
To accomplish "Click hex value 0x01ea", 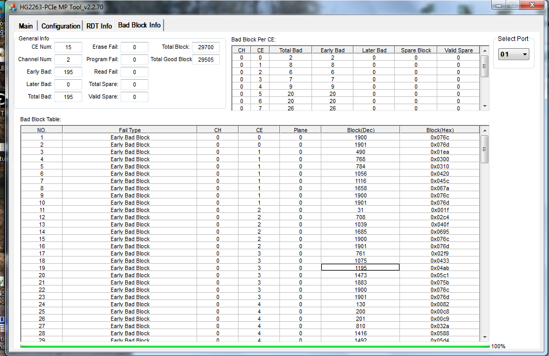I will coord(440,152).
